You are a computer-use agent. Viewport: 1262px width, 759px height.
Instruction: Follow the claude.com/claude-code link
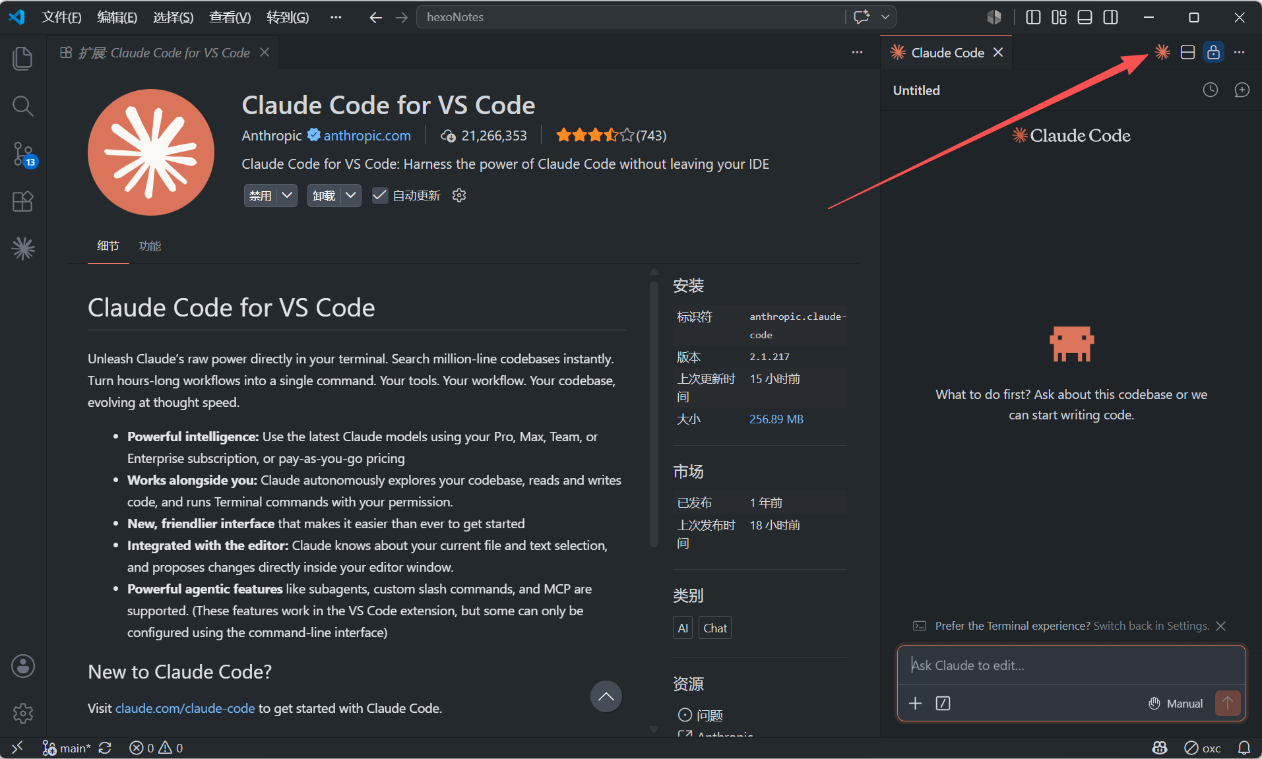[x=185, y=708]
